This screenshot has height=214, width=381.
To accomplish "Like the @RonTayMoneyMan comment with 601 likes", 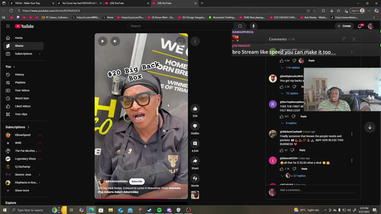I will coord(282,117).
